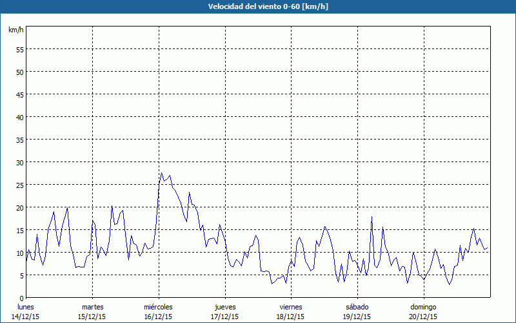
Task: Click the 'domingo' day label
Action: 423,307
